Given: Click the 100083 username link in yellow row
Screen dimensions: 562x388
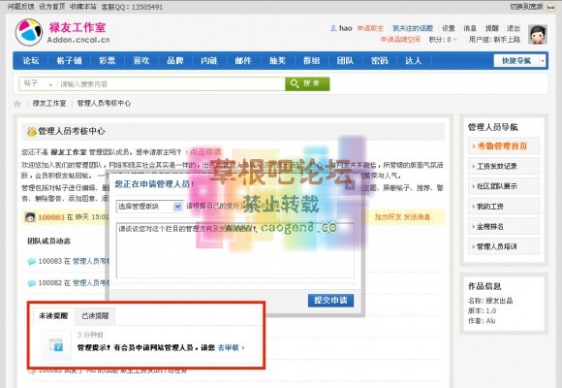Looking at the screenshot, I should point(51,217).
